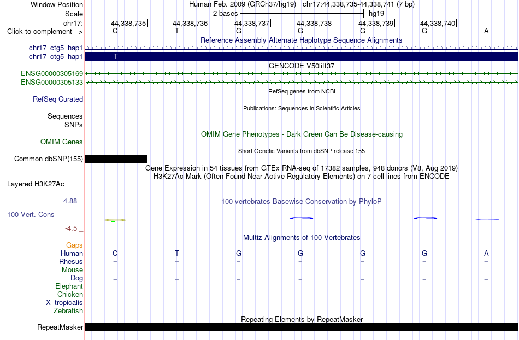Click the Window Position label
519x340 pixels.
57,4
